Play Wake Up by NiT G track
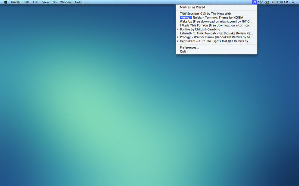Viewport: 299px width, 186px height. (216, 22)
